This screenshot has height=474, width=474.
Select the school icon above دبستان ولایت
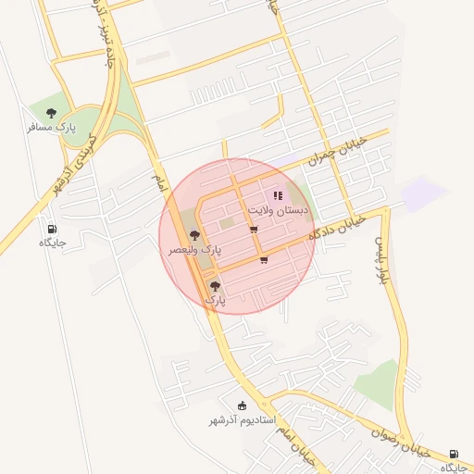[x=278, y=195]
